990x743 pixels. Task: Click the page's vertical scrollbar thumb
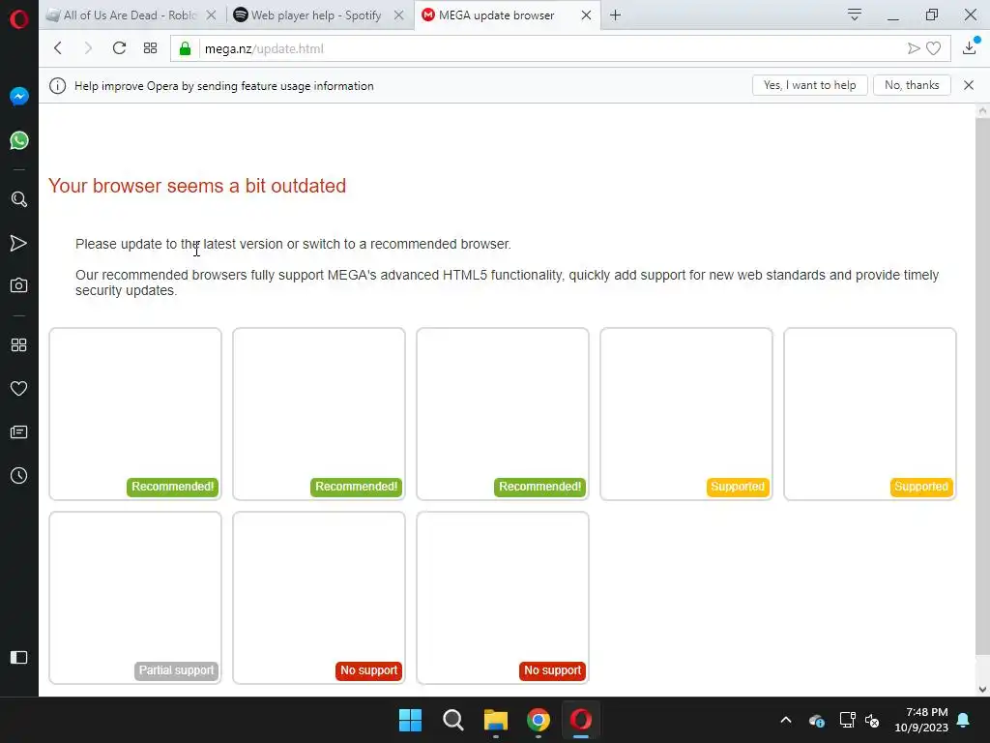tap(982, 385)
